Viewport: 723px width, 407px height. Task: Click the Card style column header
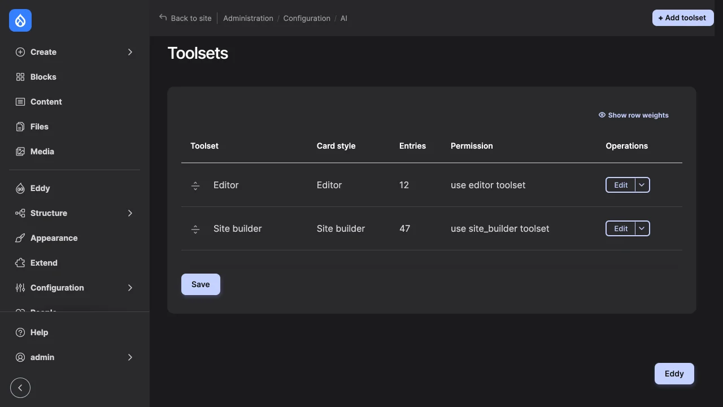pyautogui.click(x=336, y=146)
